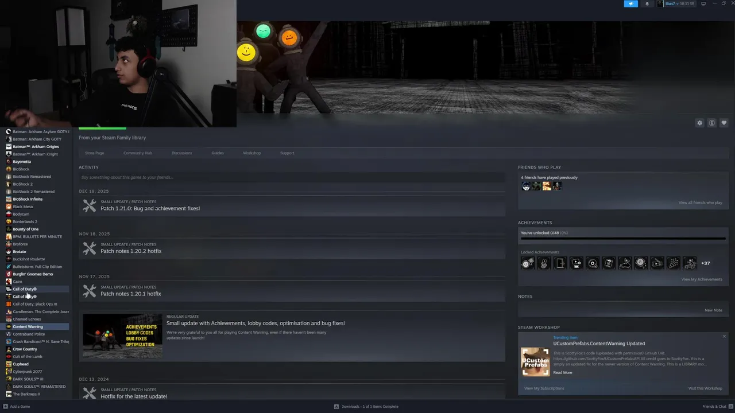The image size is (735, 413).
Task: Click the Big Picture mode icon
Action: [703, 3]
